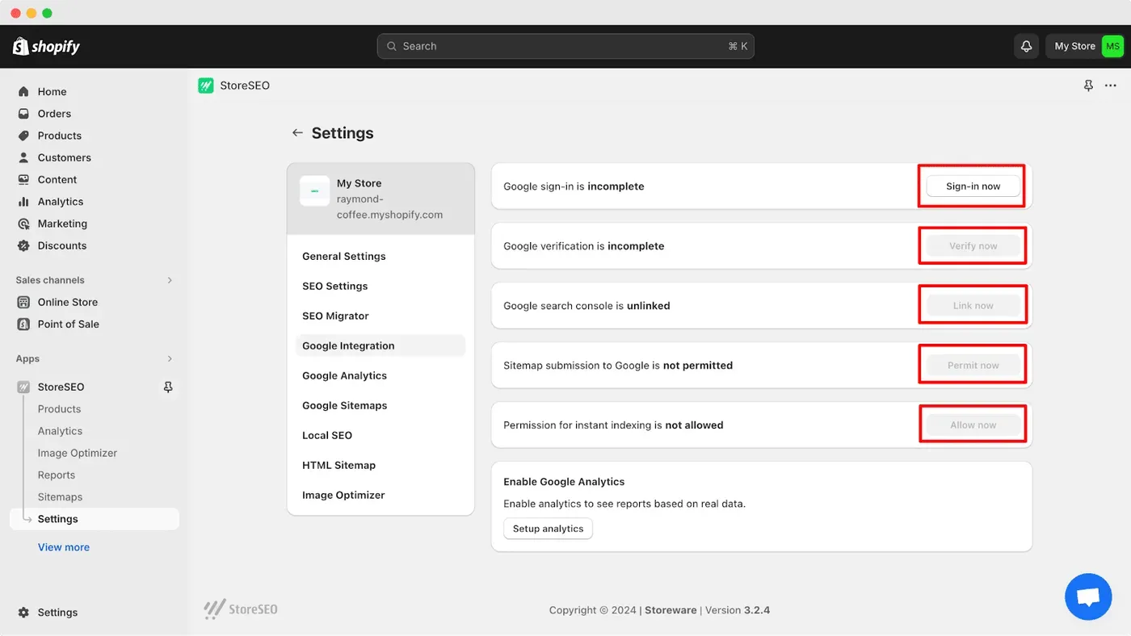
Task: Click the footer StoreSEO logo
Action: pos(241,609)
